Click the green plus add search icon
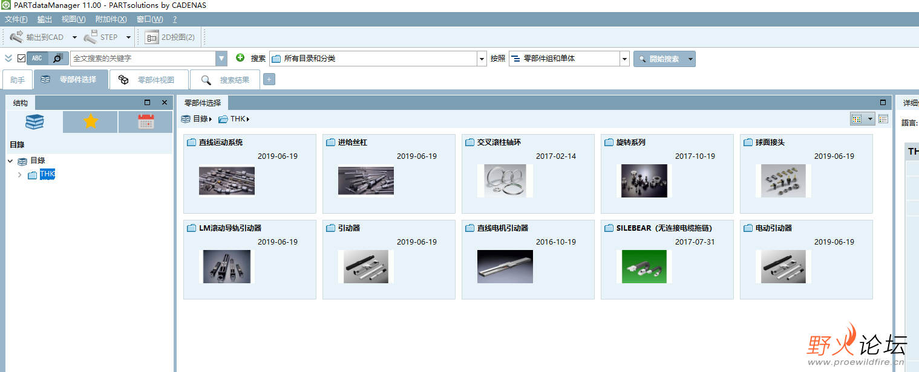 tap(240, 58)
